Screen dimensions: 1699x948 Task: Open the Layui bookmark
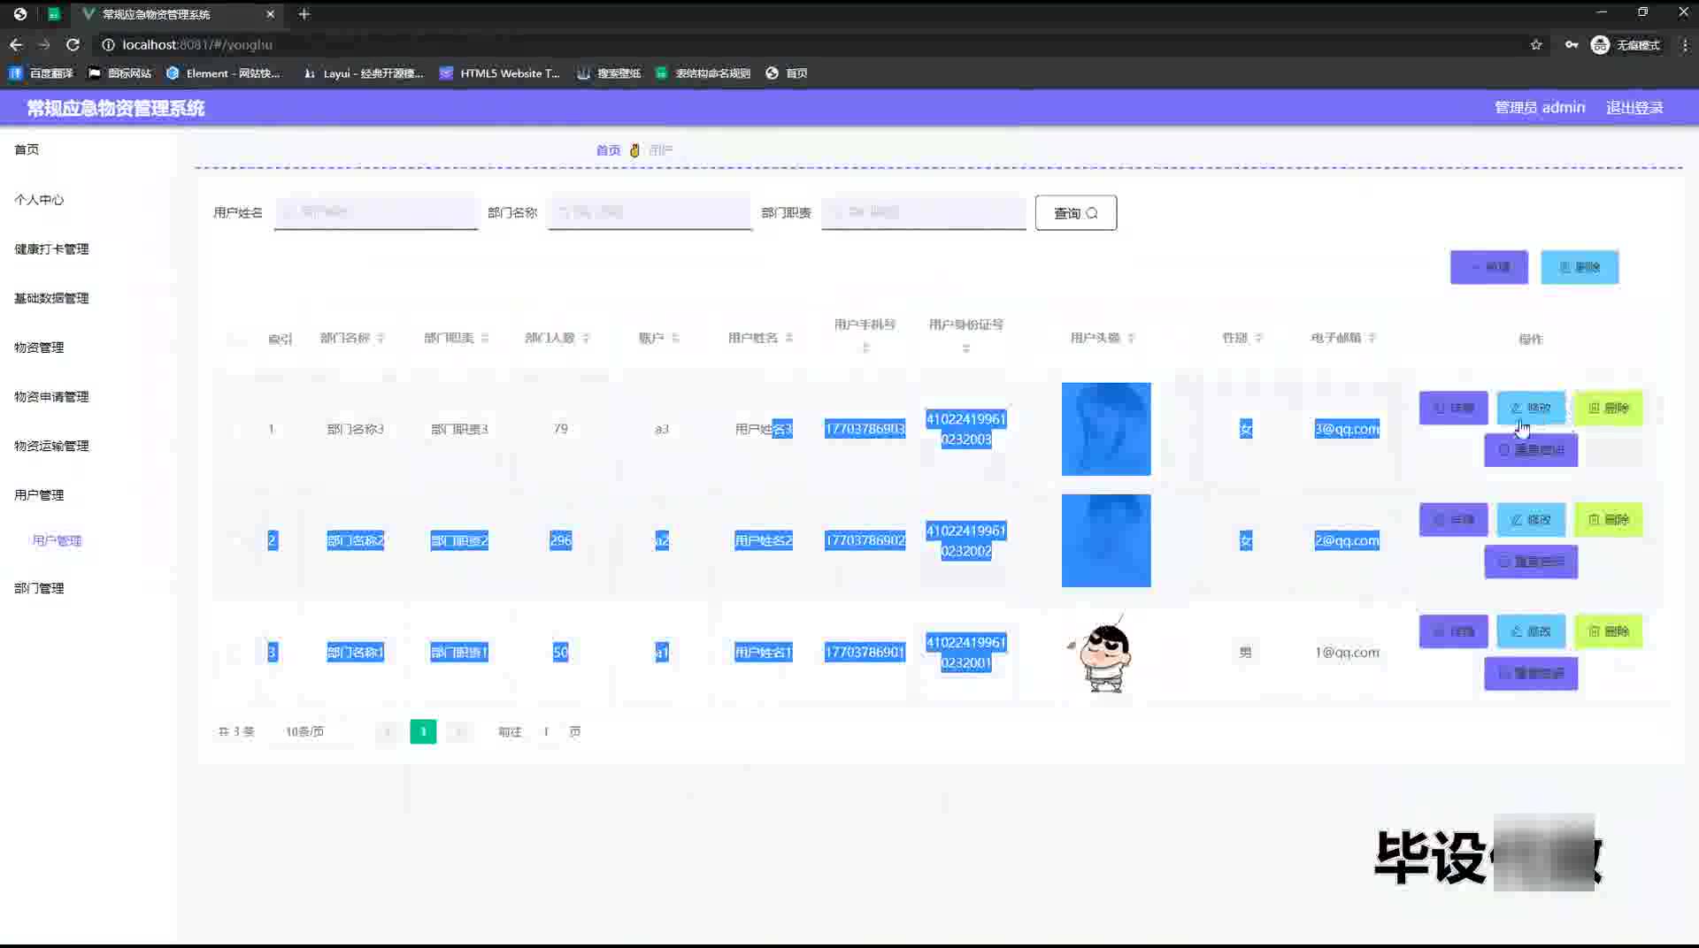(364, 73)
